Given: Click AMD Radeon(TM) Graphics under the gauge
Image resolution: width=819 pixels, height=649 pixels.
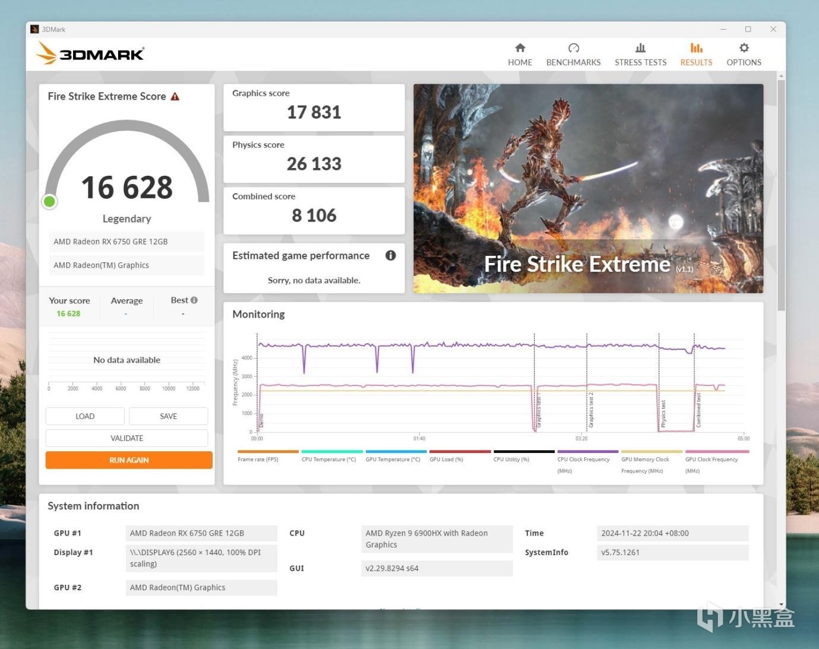Looking at the screenshot, I should [127, 265].
